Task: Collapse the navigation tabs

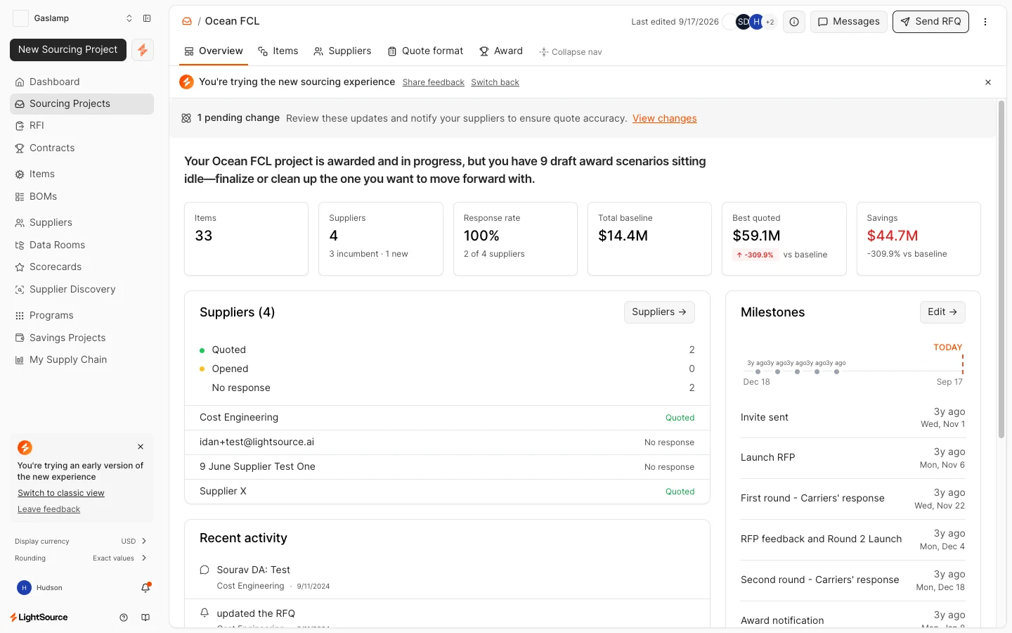Action: 571,52
